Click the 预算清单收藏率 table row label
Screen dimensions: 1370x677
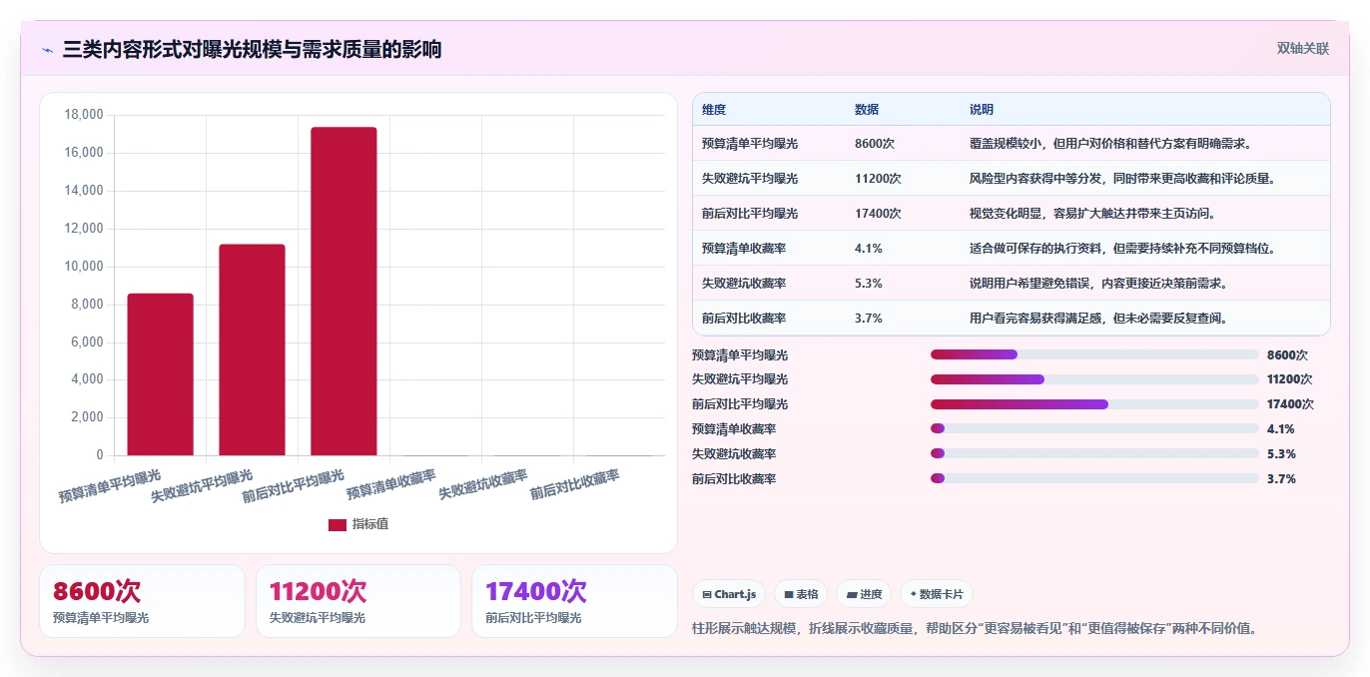click(744, 249)
